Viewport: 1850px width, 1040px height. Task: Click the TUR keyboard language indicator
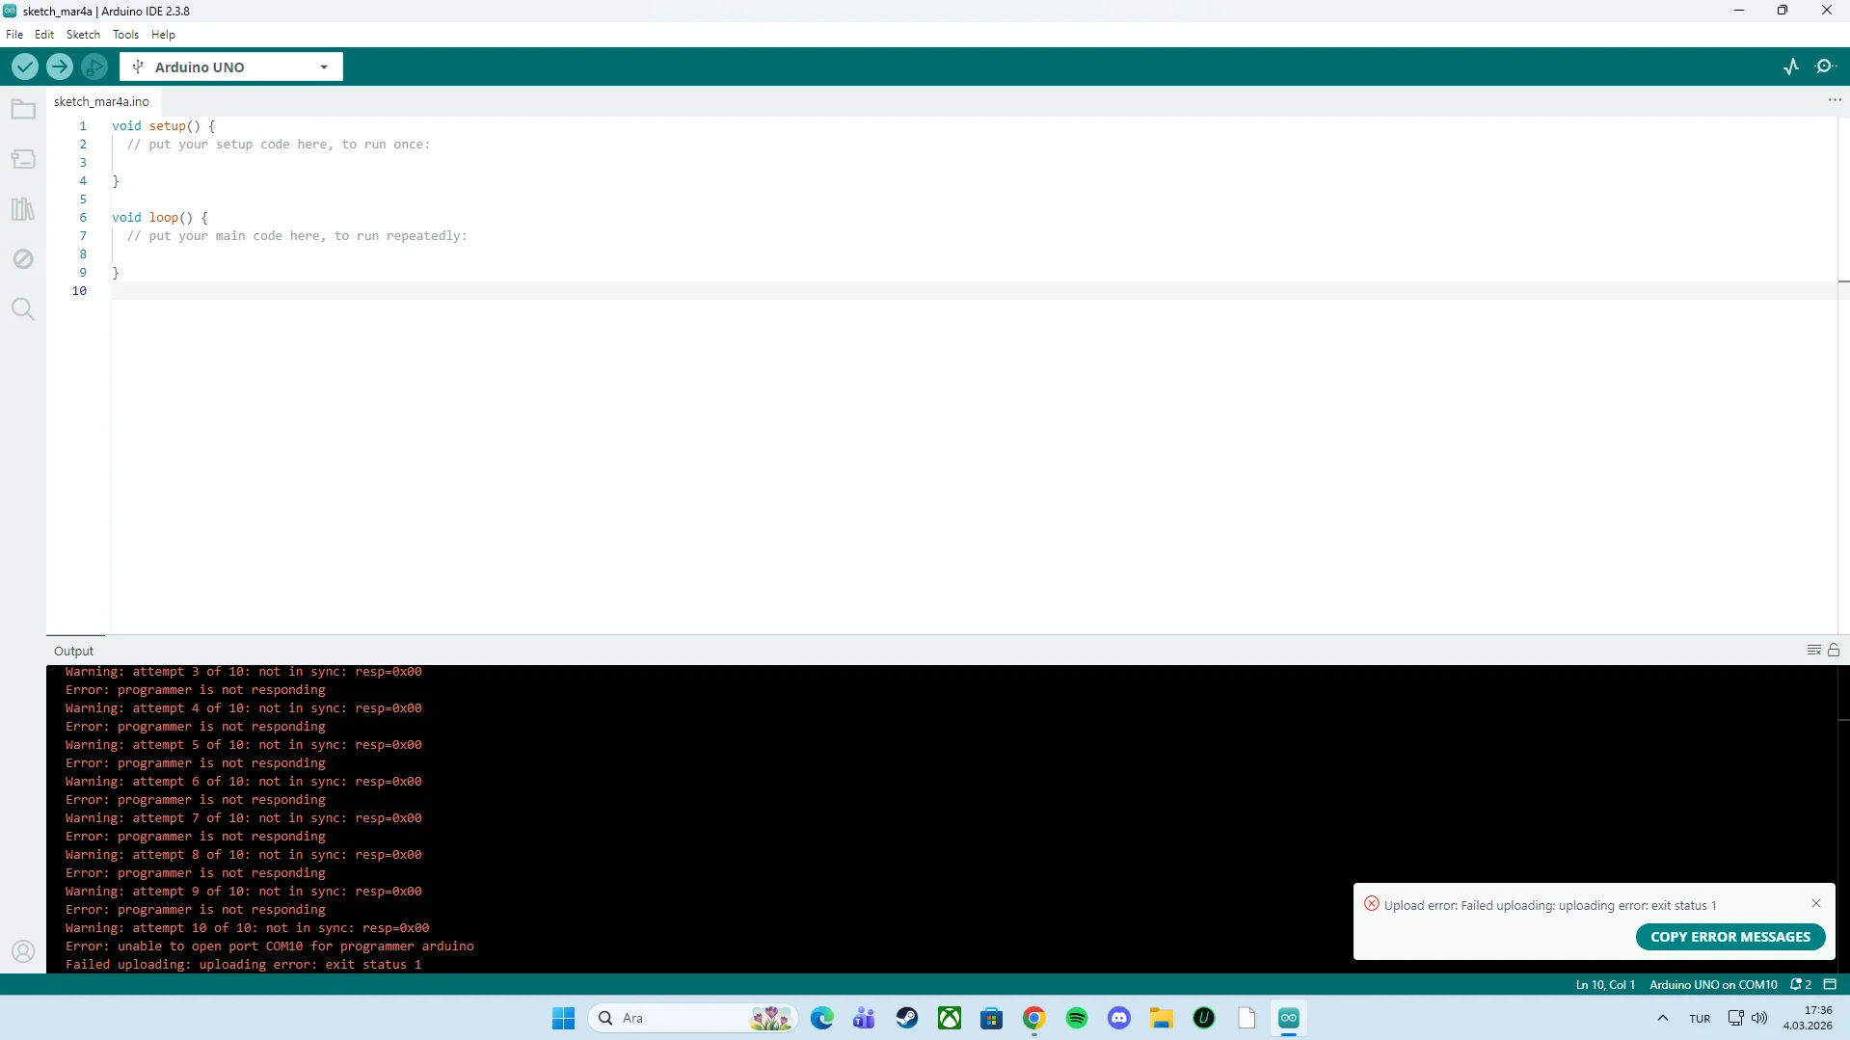pyautogui.click(x=1700, y=1018)
